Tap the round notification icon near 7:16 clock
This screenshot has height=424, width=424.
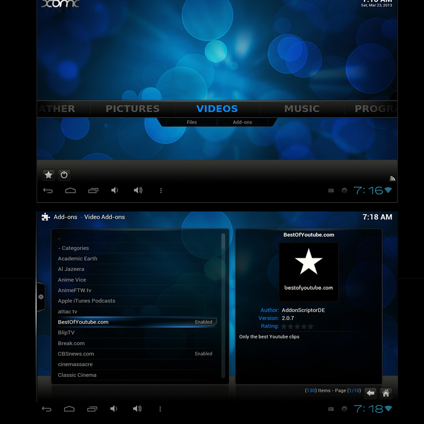tap(344, 191)
